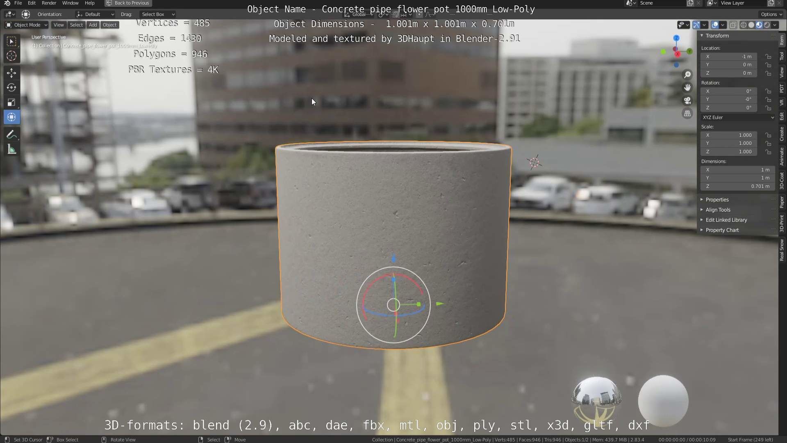
Task: Choose the Measure ruler tool
Action: pyautogui.click(x=11, y=150)
